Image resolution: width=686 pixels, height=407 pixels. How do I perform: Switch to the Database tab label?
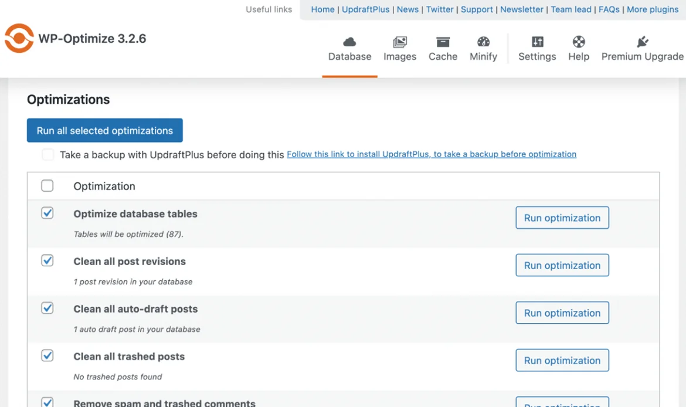(x=349, y=56)
